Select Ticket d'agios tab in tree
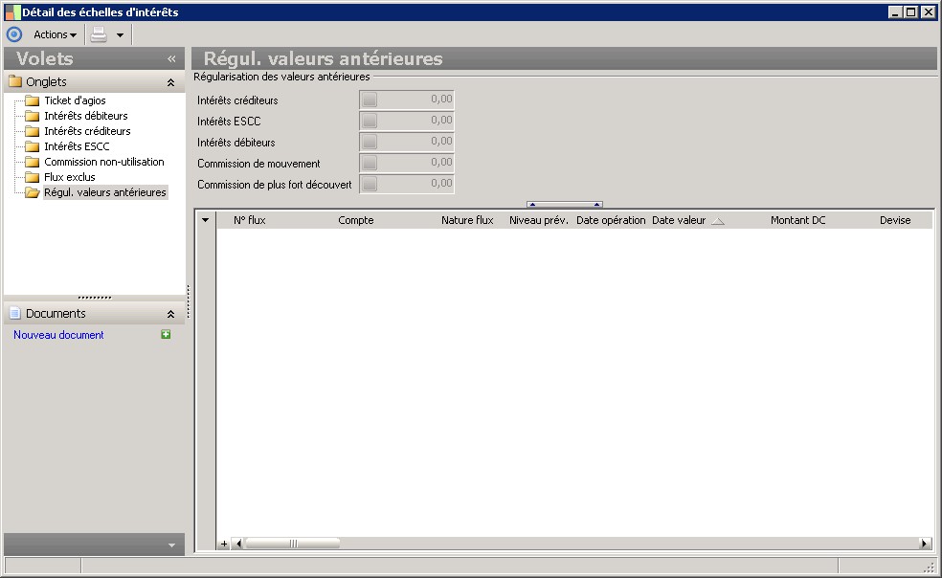This screenshot has height=578, width=942. coord(75,100)
